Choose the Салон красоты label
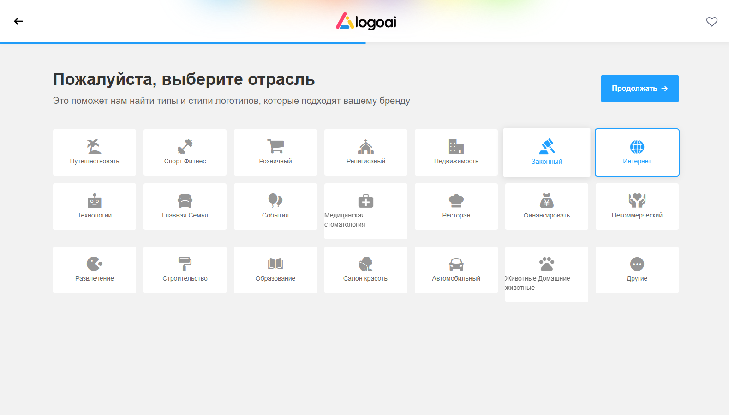The image size is (729, 415). click(x=366, y=278)
